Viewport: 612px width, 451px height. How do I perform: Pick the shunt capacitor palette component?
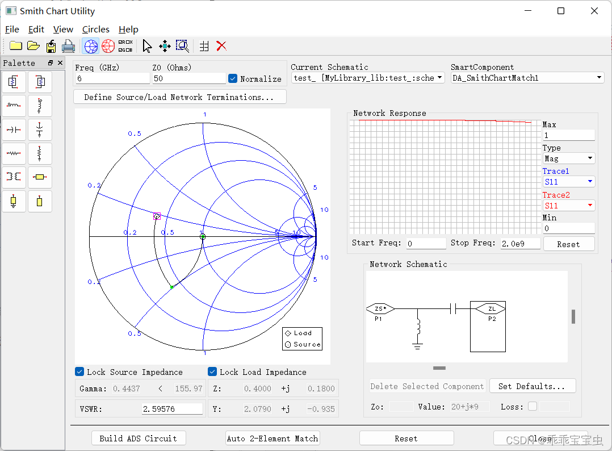pos(40,130)
